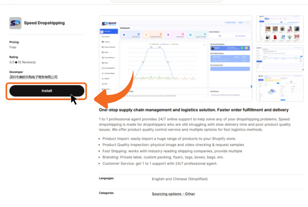Click the green WhatsApp icon for account manager
308x207 pixels.
242,48
